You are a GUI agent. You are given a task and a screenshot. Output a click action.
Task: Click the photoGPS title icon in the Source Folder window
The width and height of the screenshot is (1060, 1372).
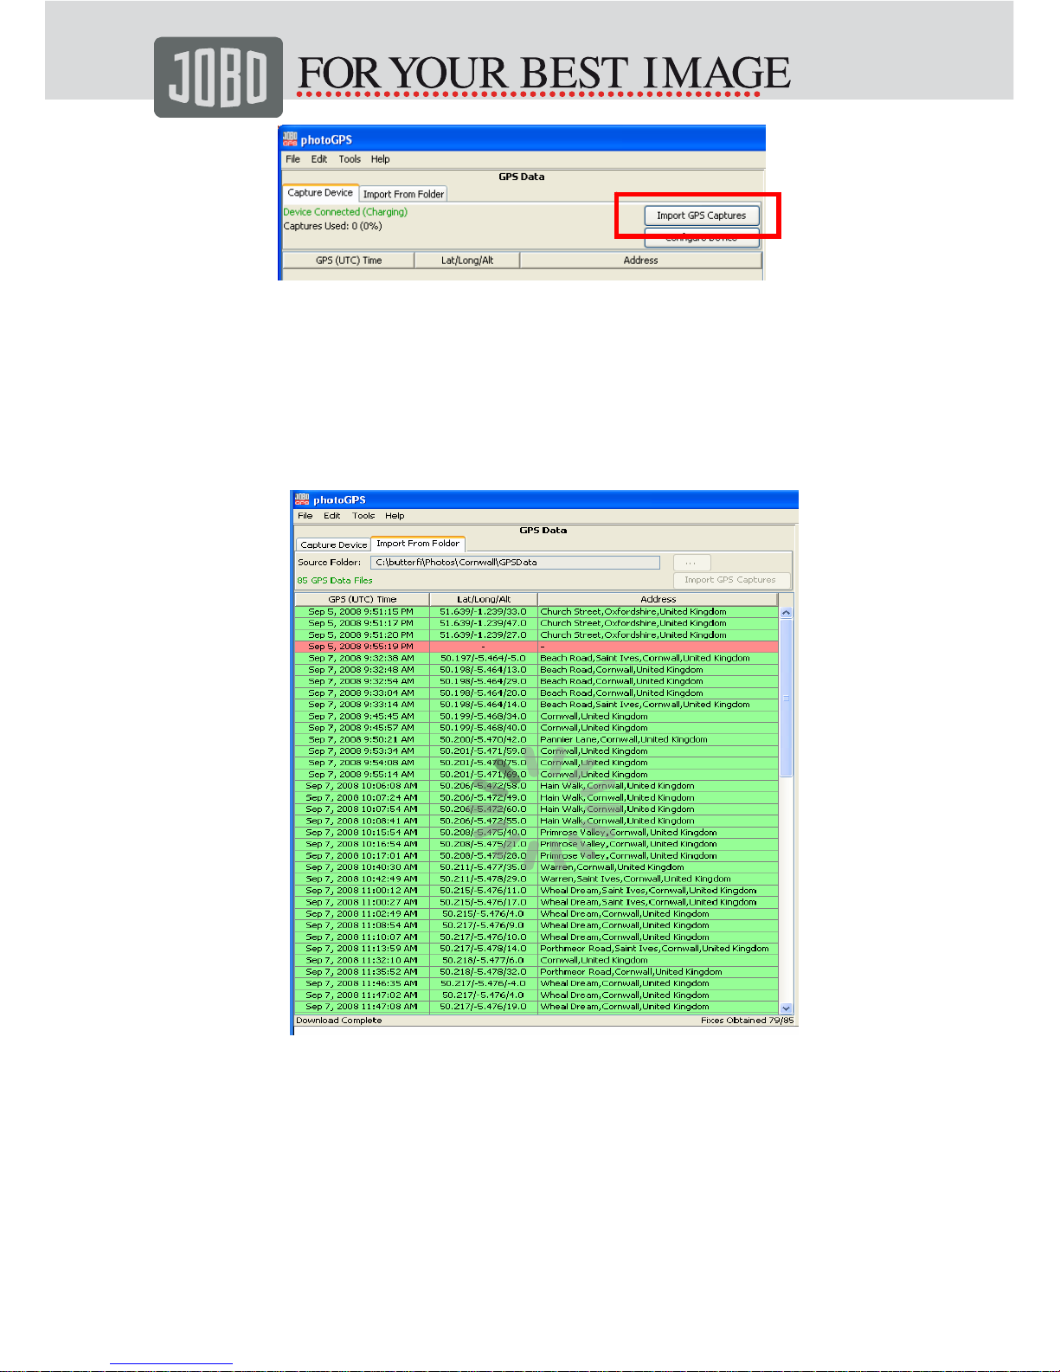302,499
